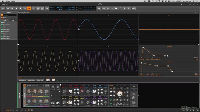Adjust the Pan remote control knob
The height and width of the screenshot is (112, 200).
pyautogui.click(x=41, y=101)
